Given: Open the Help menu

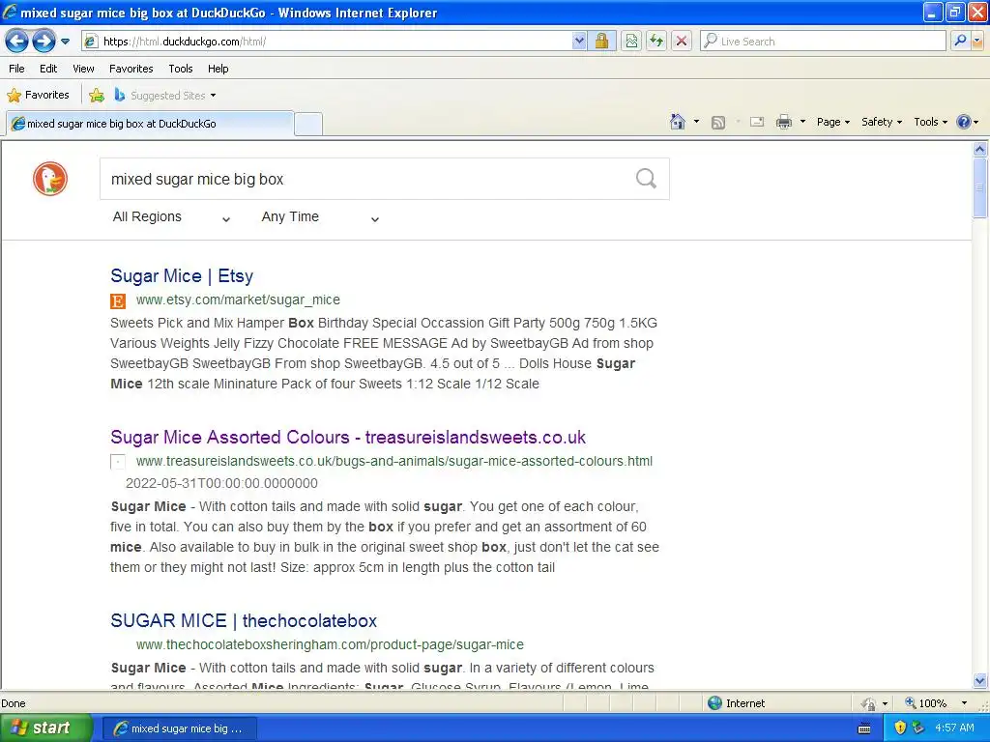Looking at the screenshot, I should (x=218, y=69).
